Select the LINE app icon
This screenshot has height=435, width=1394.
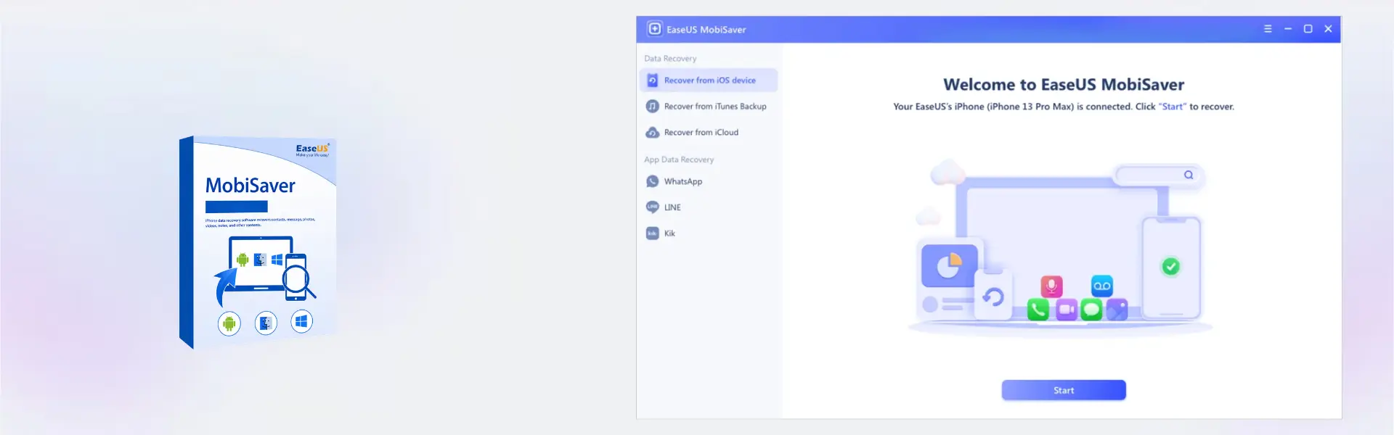coord(653,207)
